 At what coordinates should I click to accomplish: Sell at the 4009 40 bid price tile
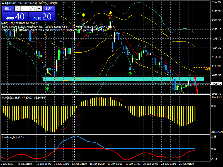pos(15,16)
